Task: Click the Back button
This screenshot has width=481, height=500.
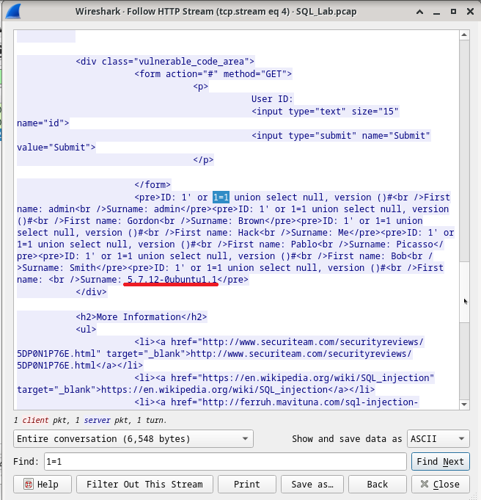Action: tap(378, 484)
